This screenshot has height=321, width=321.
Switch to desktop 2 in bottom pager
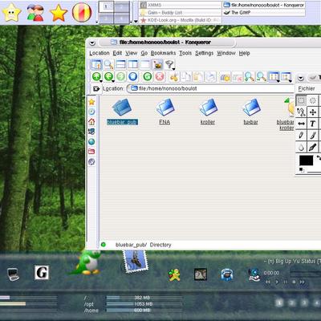(x=292, y=303)
